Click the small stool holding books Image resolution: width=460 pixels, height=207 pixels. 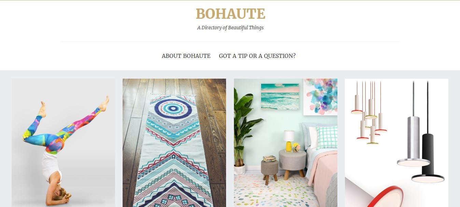270,169
